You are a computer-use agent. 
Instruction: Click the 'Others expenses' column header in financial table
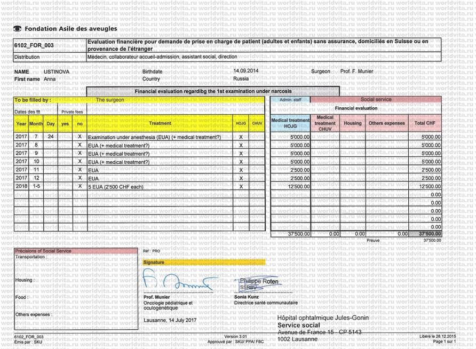387,123
